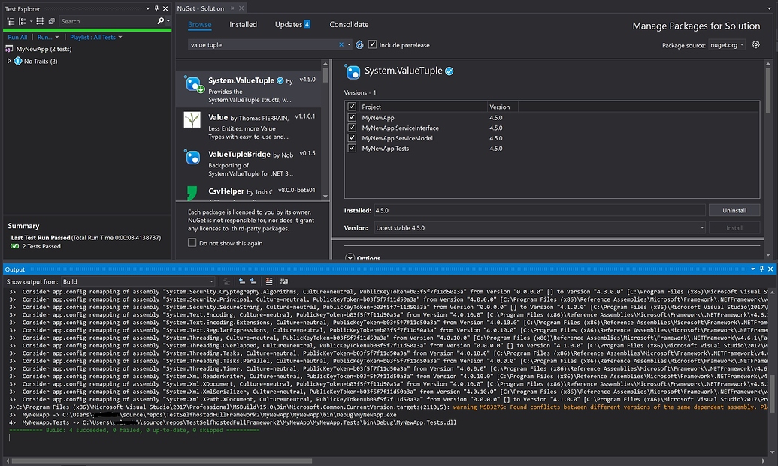Viewport: 778px width, 466px height.
Task: Refresh the NuGet package search results
Action: click(x=360, y=44)
